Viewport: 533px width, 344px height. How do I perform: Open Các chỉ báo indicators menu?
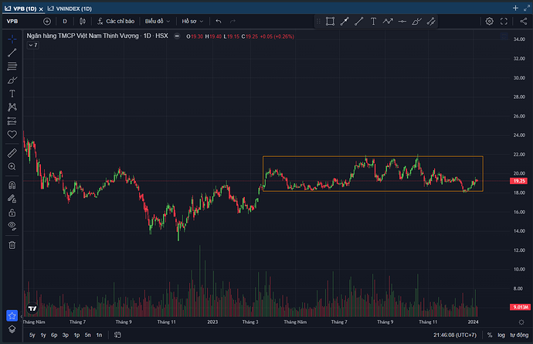(x=115, y=22)
